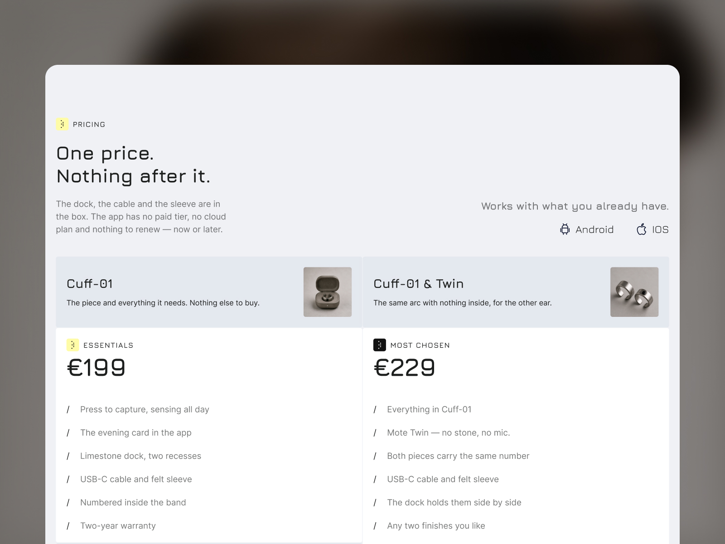Click the Apple logo icon
This screenshot has height=544, width=725.
(641, 229)
